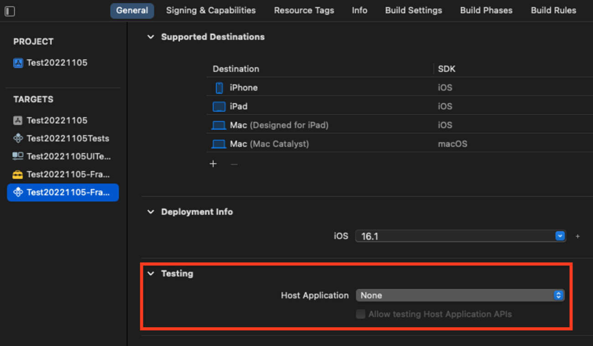The height and width of the screenshot is (346, 593).
Task: Click the iPad destination icon
Action: 219,107
